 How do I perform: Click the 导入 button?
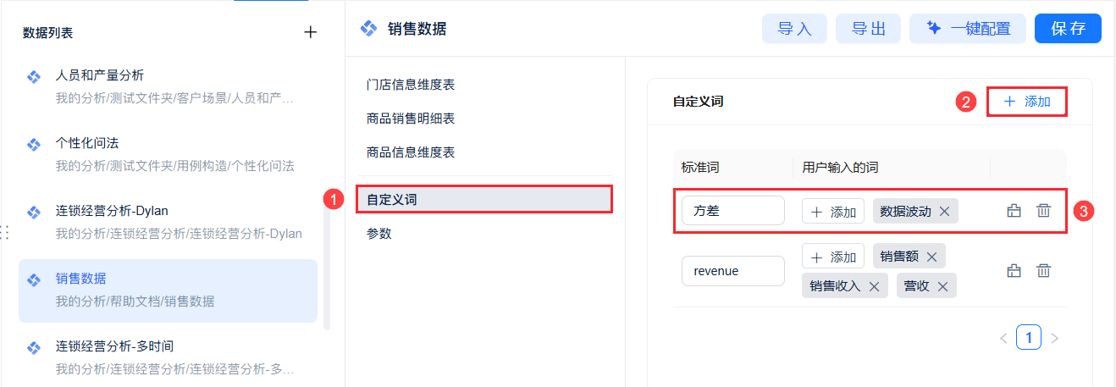(x=794, y=29)
